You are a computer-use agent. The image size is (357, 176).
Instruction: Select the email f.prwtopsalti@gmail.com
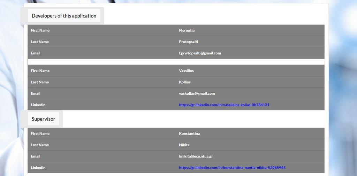click(x=200, y=53)
